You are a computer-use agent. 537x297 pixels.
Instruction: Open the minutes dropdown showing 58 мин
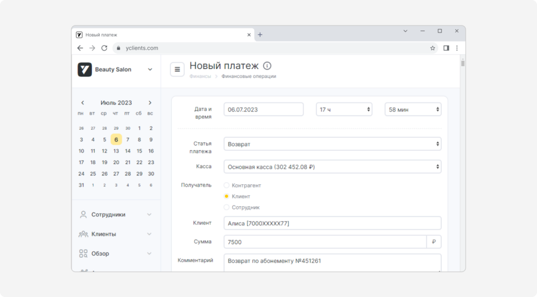(413, 109)
